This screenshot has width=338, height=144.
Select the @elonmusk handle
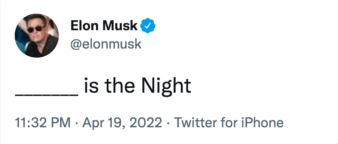click(x=106, y=44)
